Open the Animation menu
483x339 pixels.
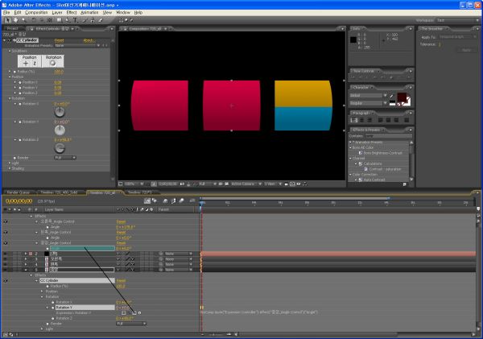click(x=89, y=13)
